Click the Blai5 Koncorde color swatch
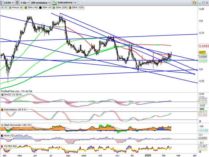Viewport: 209px width, 157px height. (2, 125)
